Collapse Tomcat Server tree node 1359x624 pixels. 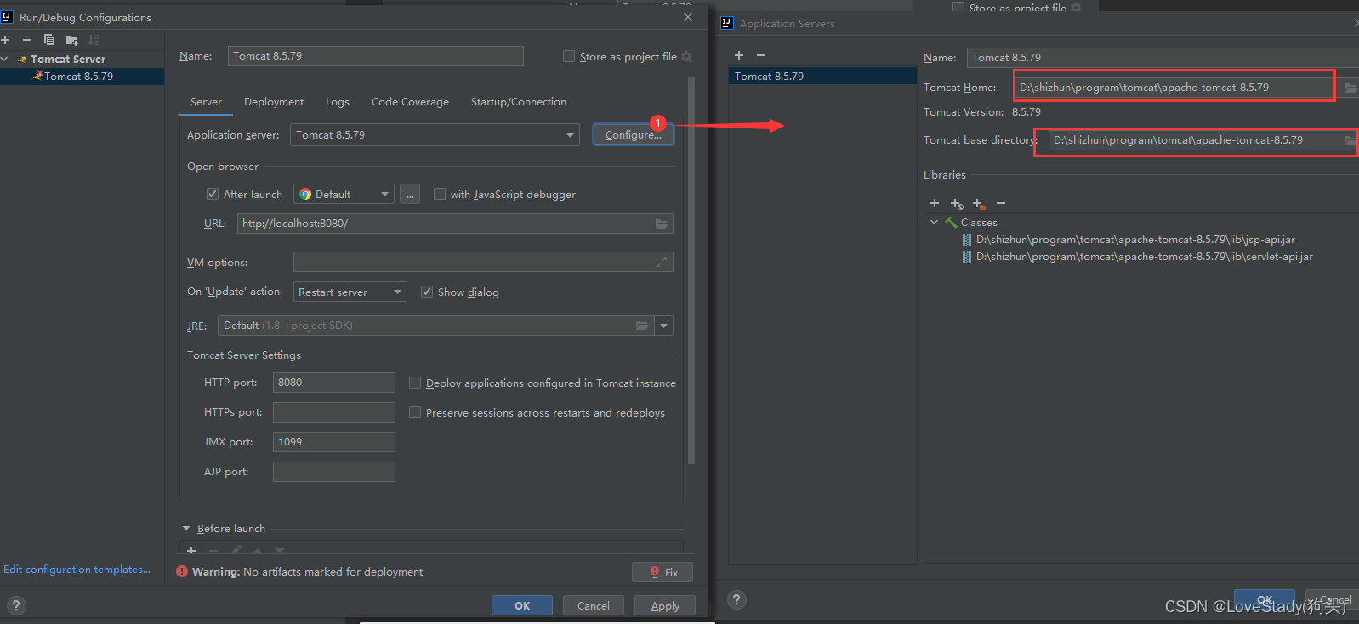coord(5,59)
